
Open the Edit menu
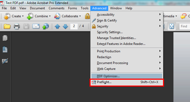(x=13, y=8)
